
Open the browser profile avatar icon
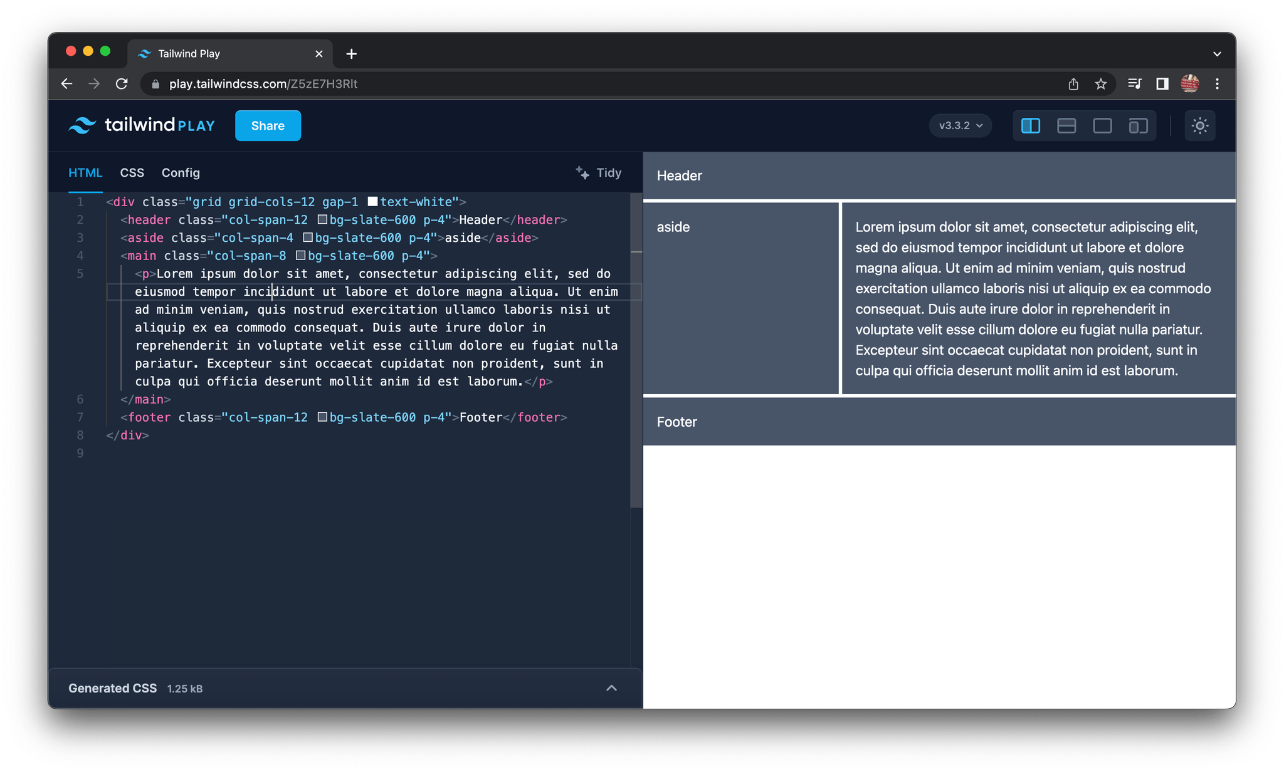pyautogui.click(x=1189, y=83)
